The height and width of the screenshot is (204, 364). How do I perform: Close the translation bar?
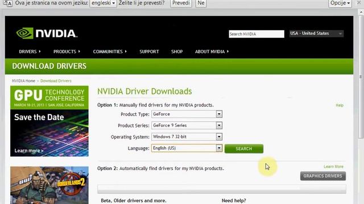pyautogui.click(x=359, y=3)
